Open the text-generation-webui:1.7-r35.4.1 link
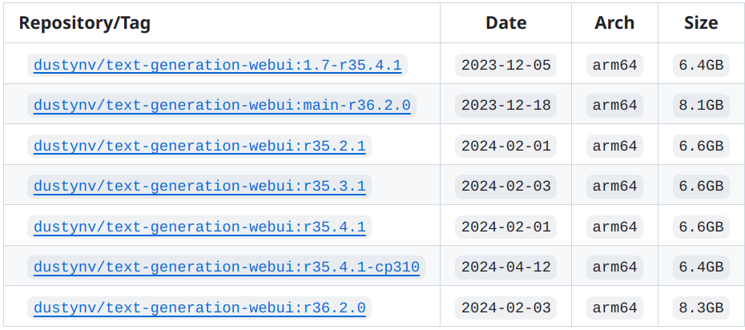This screenshot has width=745, height=330. pos(218,65)
